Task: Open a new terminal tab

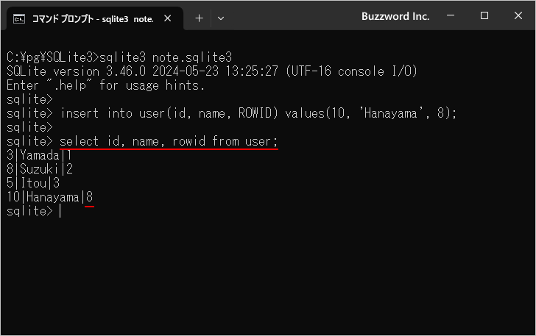Action: (x=199, y=18)
